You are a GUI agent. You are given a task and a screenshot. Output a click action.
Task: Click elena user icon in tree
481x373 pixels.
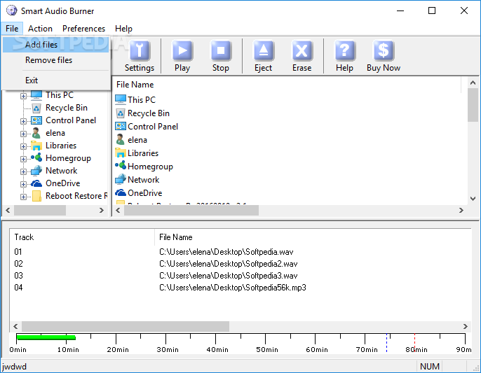pyautogui.click(x=36, y=133)
